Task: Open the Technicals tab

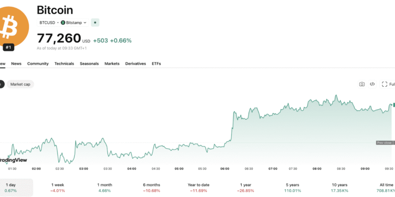Action: pyautogui.click(x=64, y=64)
